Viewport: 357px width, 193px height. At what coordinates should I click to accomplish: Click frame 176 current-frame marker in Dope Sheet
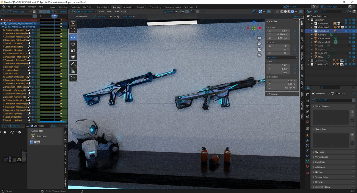pos(54,16)
